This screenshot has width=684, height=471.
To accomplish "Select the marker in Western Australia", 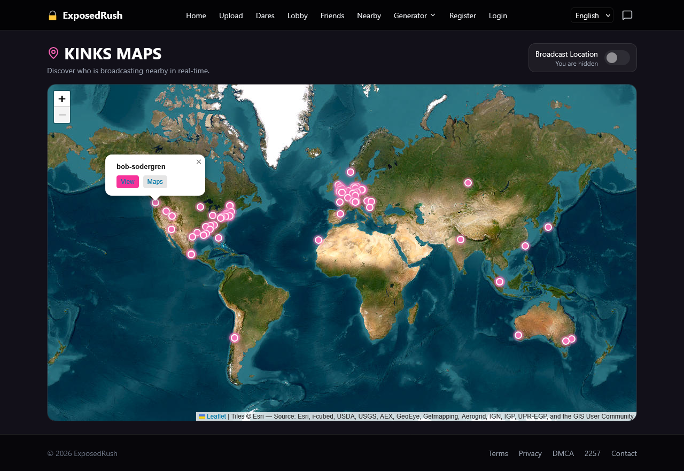I will point(518,335).
